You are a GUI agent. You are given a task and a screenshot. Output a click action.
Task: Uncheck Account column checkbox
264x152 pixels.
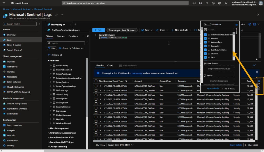pyautogui.click(x=205, y=38)
